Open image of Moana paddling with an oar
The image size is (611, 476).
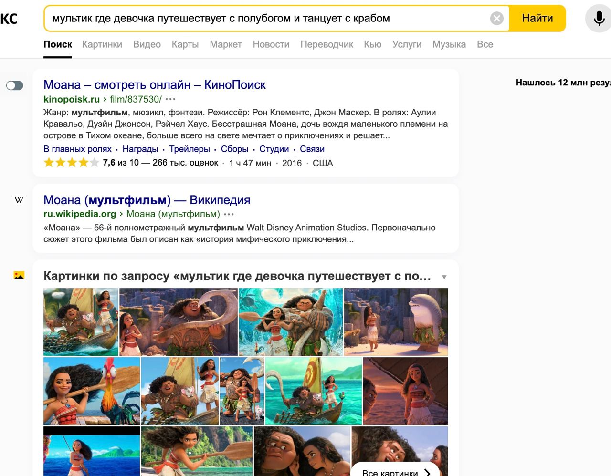197,451
